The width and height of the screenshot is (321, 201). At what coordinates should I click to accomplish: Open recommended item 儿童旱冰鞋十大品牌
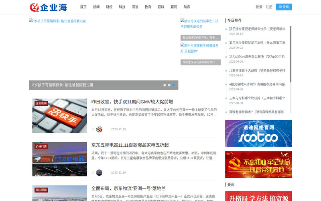[x=257, y=70]
